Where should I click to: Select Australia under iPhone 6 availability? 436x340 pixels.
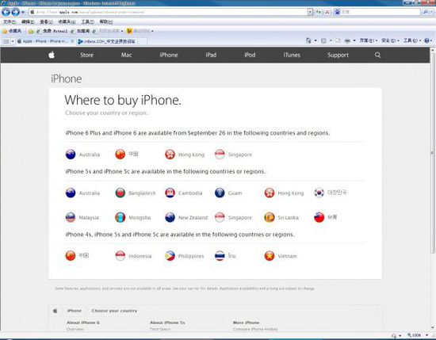[82, 155]
